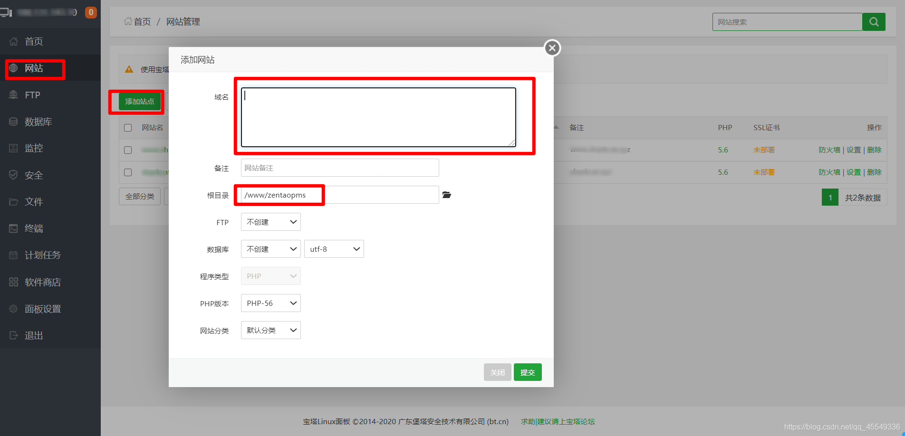Click 首页 breadcrumb link
The width and height of the screenshot is (905, 436).
click(142, 21)
